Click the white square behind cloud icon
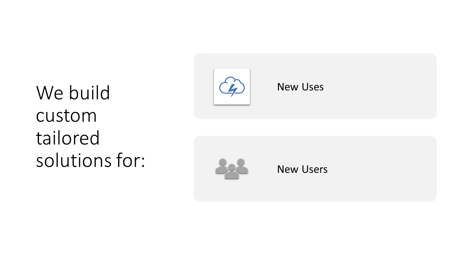 [x=232, y=86]
